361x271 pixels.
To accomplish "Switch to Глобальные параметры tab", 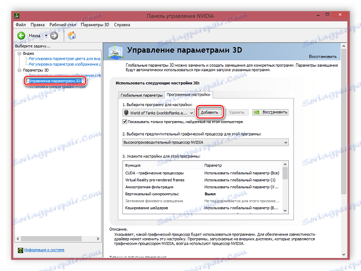I will 141,95.
